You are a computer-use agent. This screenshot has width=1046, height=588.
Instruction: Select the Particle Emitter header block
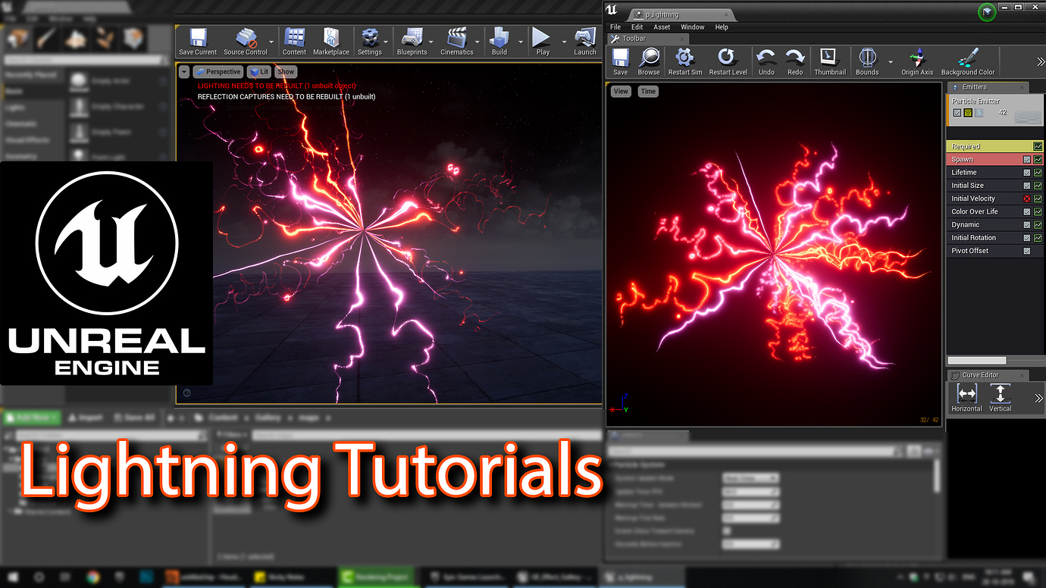995,110
